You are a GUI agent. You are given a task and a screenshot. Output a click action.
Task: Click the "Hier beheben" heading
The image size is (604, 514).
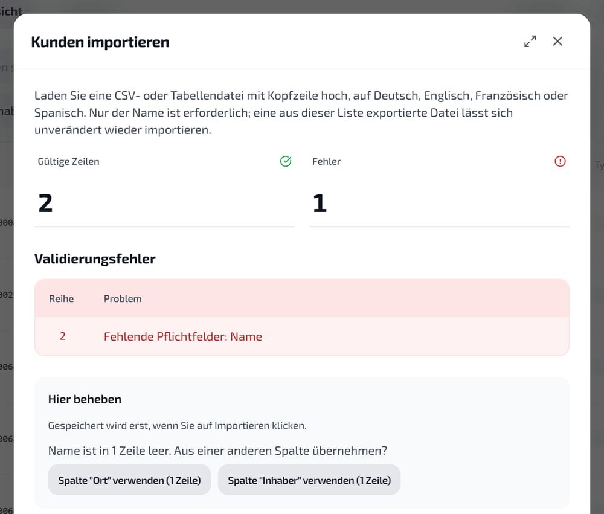pyautogui.click(x=85, y=399)
